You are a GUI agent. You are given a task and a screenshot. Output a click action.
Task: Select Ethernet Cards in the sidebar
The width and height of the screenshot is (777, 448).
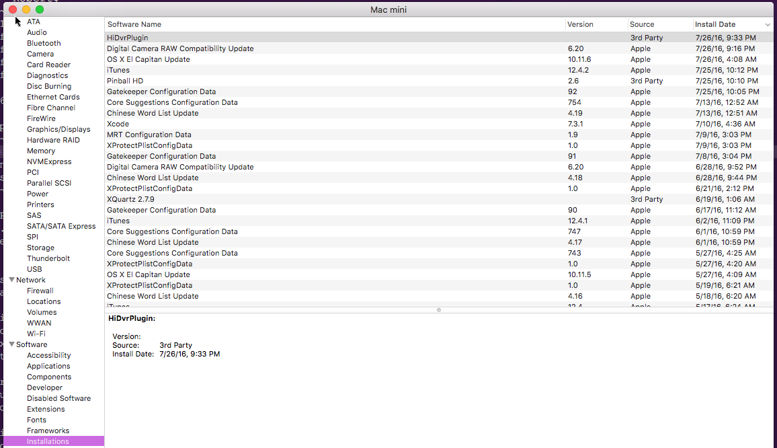tap(53, 97)
